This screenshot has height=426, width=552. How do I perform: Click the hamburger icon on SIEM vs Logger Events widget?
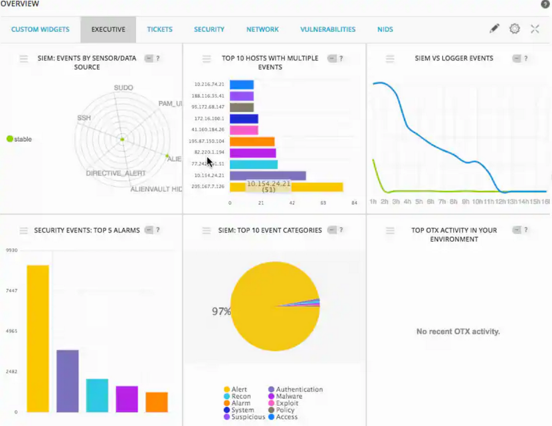pos(390,59)
